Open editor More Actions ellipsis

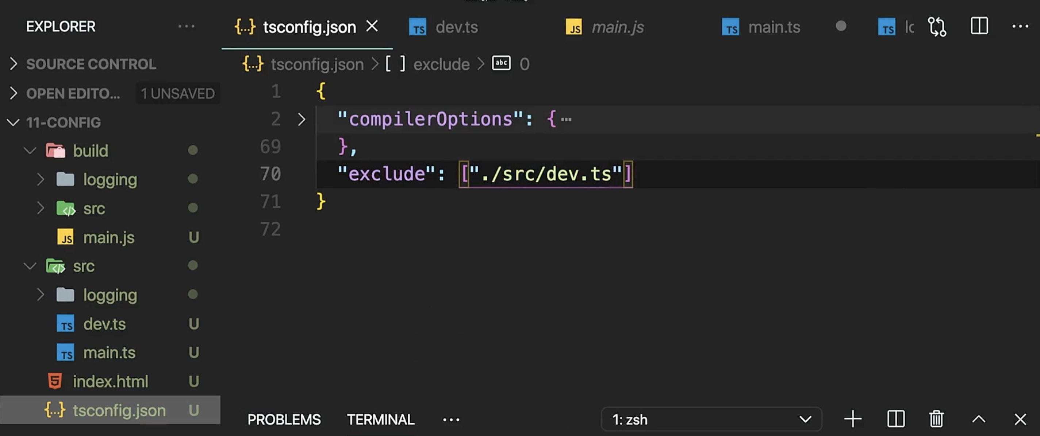click(x=1020, y=27)
